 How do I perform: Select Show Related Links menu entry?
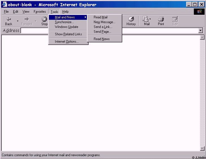[x=68, y=34]
